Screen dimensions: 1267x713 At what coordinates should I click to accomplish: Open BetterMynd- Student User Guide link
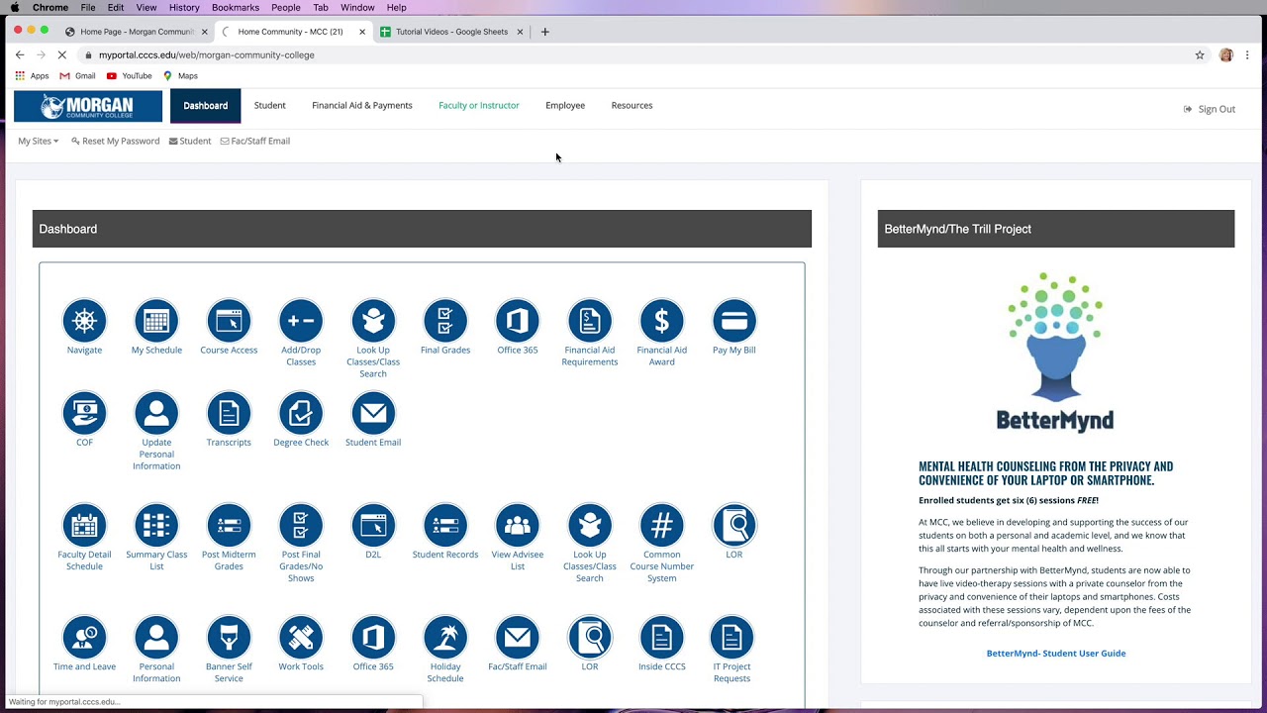[1056, 654]
